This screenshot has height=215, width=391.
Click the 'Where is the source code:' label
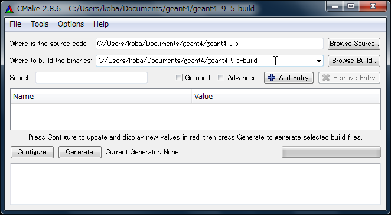point(49,44)
